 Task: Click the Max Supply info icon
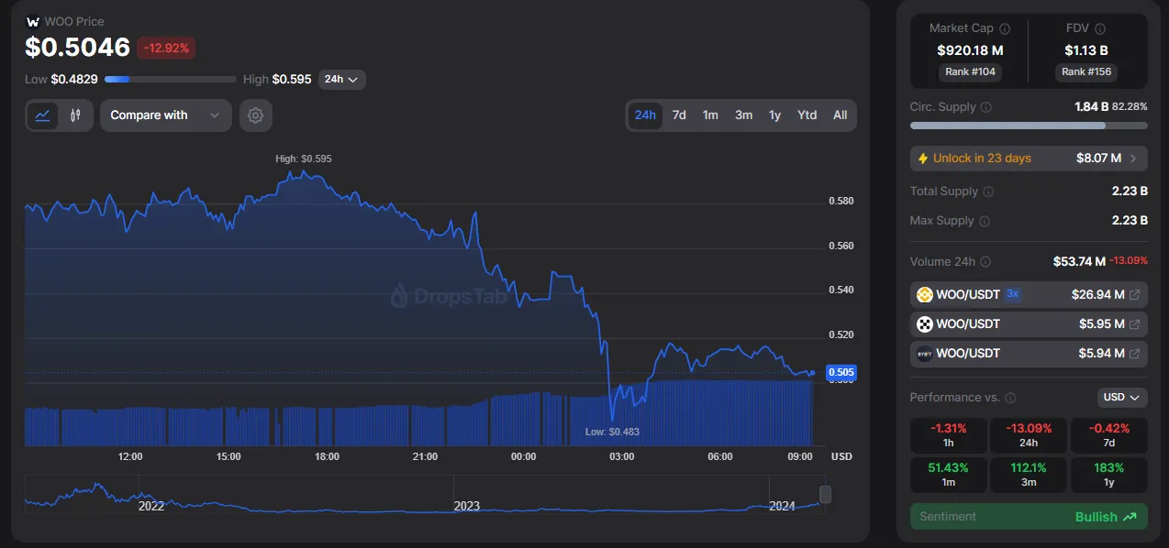tap(985, 221)
